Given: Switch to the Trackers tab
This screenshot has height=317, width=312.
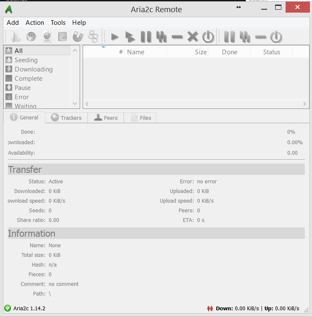Looking at the screenshot, I should click(66, 118).
